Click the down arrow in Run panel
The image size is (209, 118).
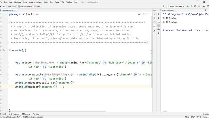[x=159, y=18]
